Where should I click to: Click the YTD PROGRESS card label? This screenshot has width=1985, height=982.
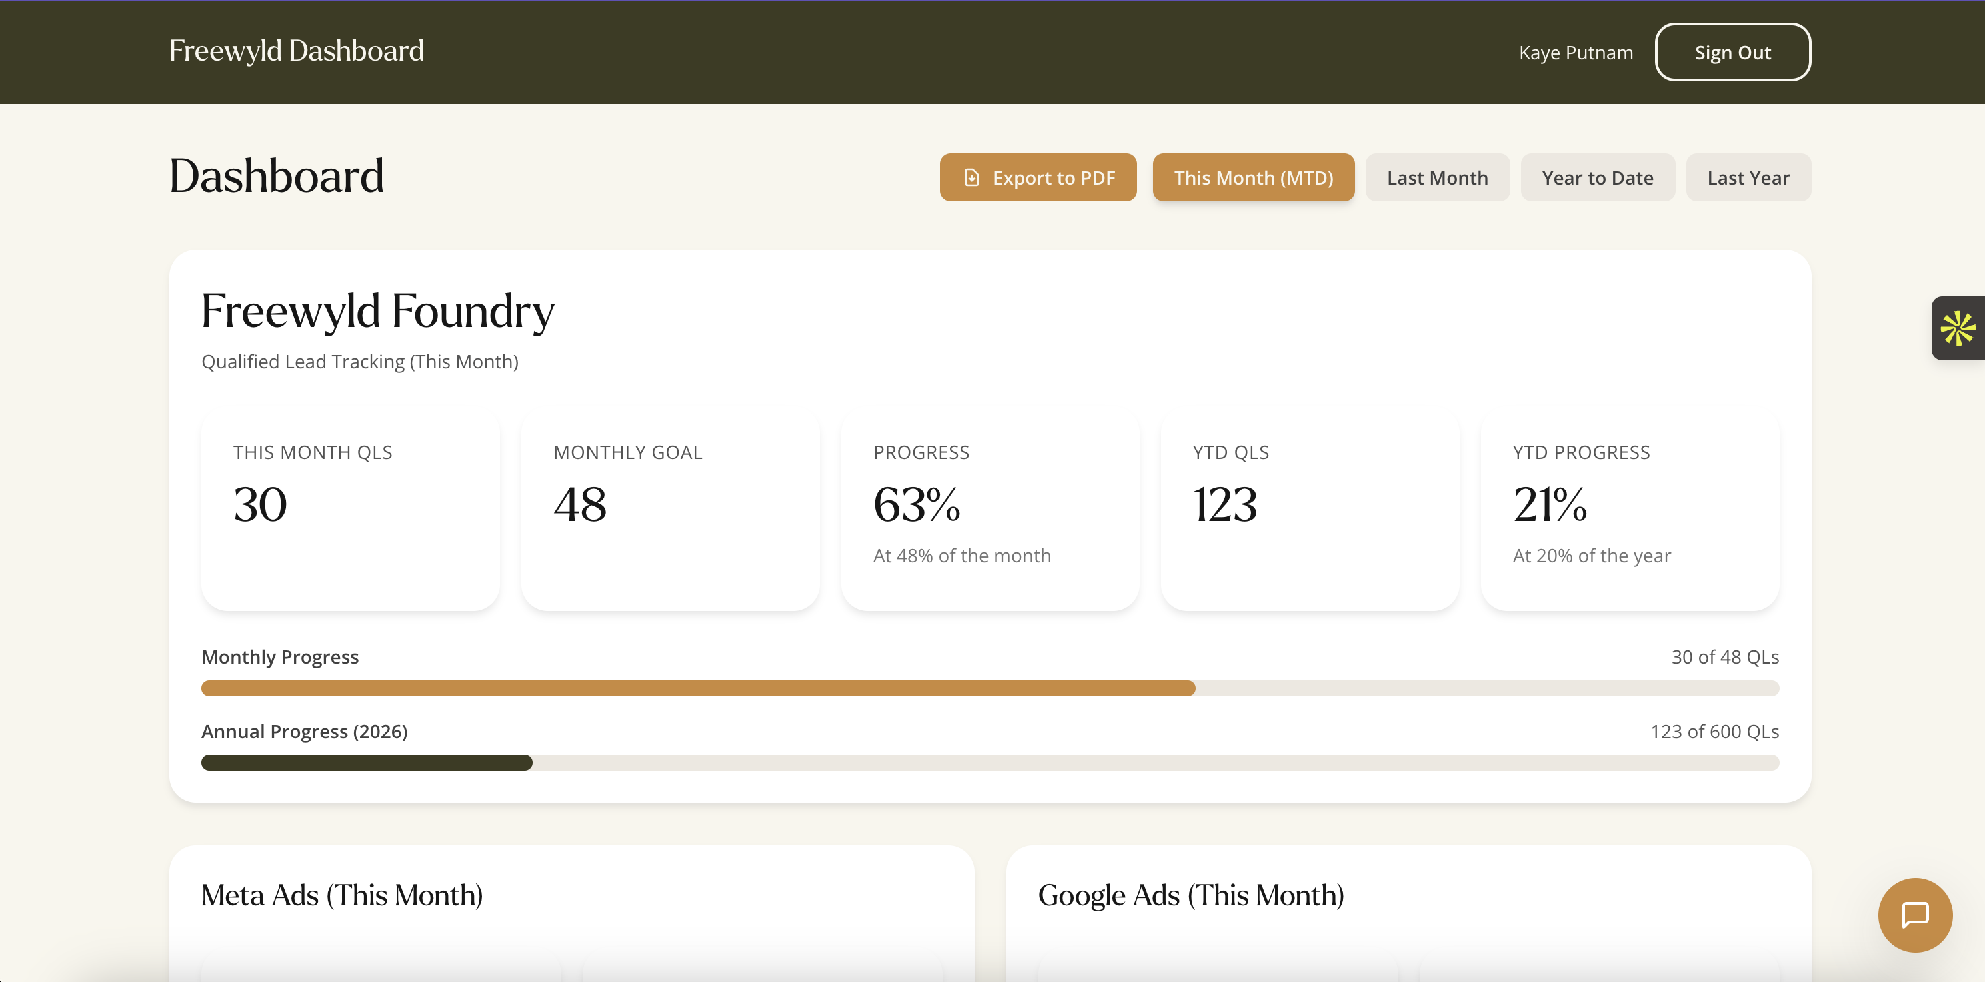(1581, 452)
